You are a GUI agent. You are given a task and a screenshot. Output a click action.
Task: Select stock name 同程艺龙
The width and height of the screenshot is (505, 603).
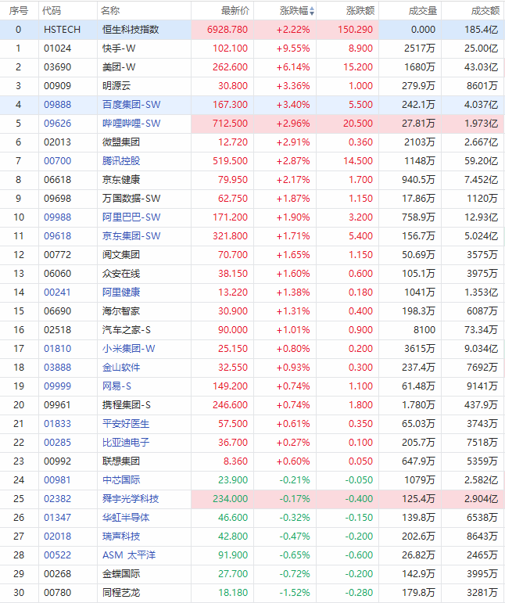pyautogui.click(x=121, y=593)
